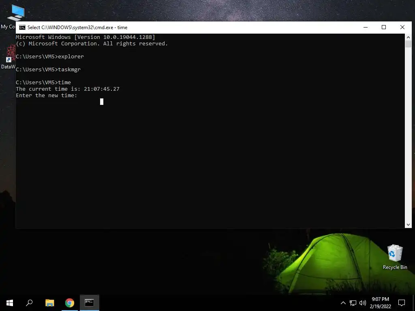Open the taskbar clock and date

[x=380, y=303]
